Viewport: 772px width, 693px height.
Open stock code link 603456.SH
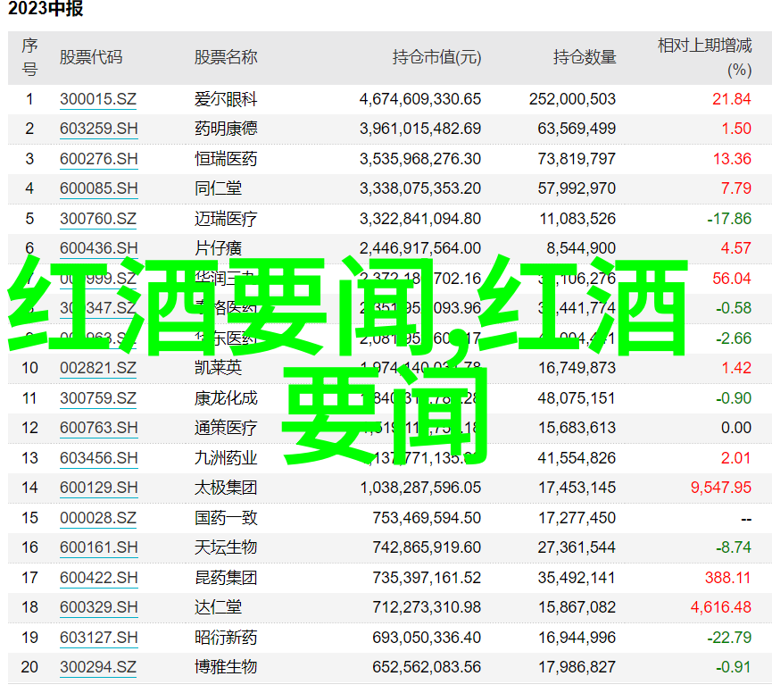tap(98, 458)
